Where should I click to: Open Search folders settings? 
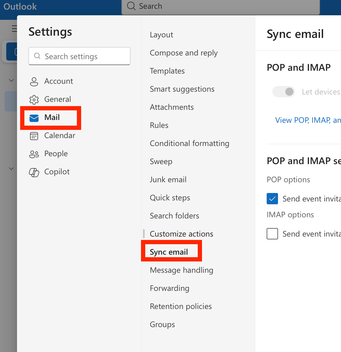click(x=174, y=216)
